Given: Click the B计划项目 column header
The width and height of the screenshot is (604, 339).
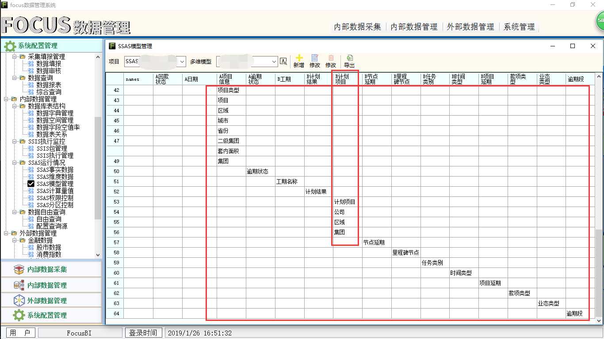Looking at the screenshot, I should (x=348, y=79).
